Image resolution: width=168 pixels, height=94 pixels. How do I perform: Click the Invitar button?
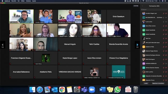146,83
